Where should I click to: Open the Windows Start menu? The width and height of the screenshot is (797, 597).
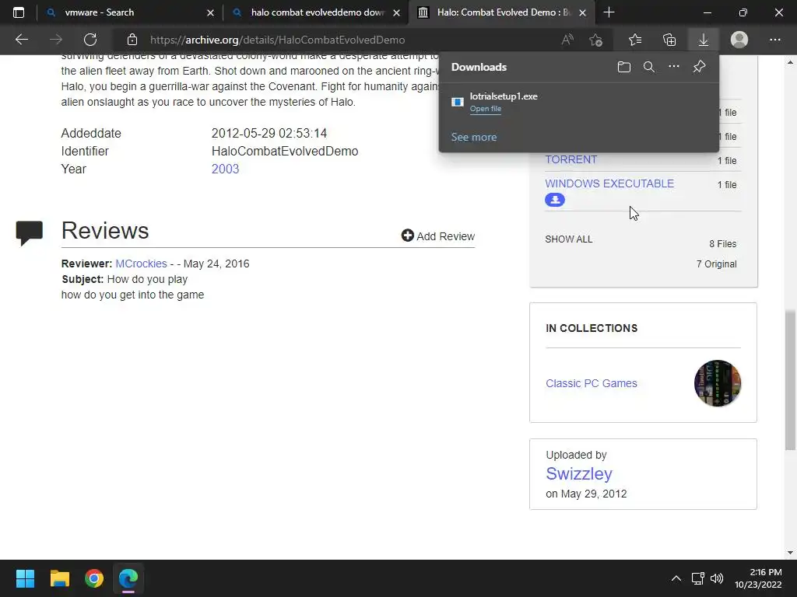[x=25, y=578]
